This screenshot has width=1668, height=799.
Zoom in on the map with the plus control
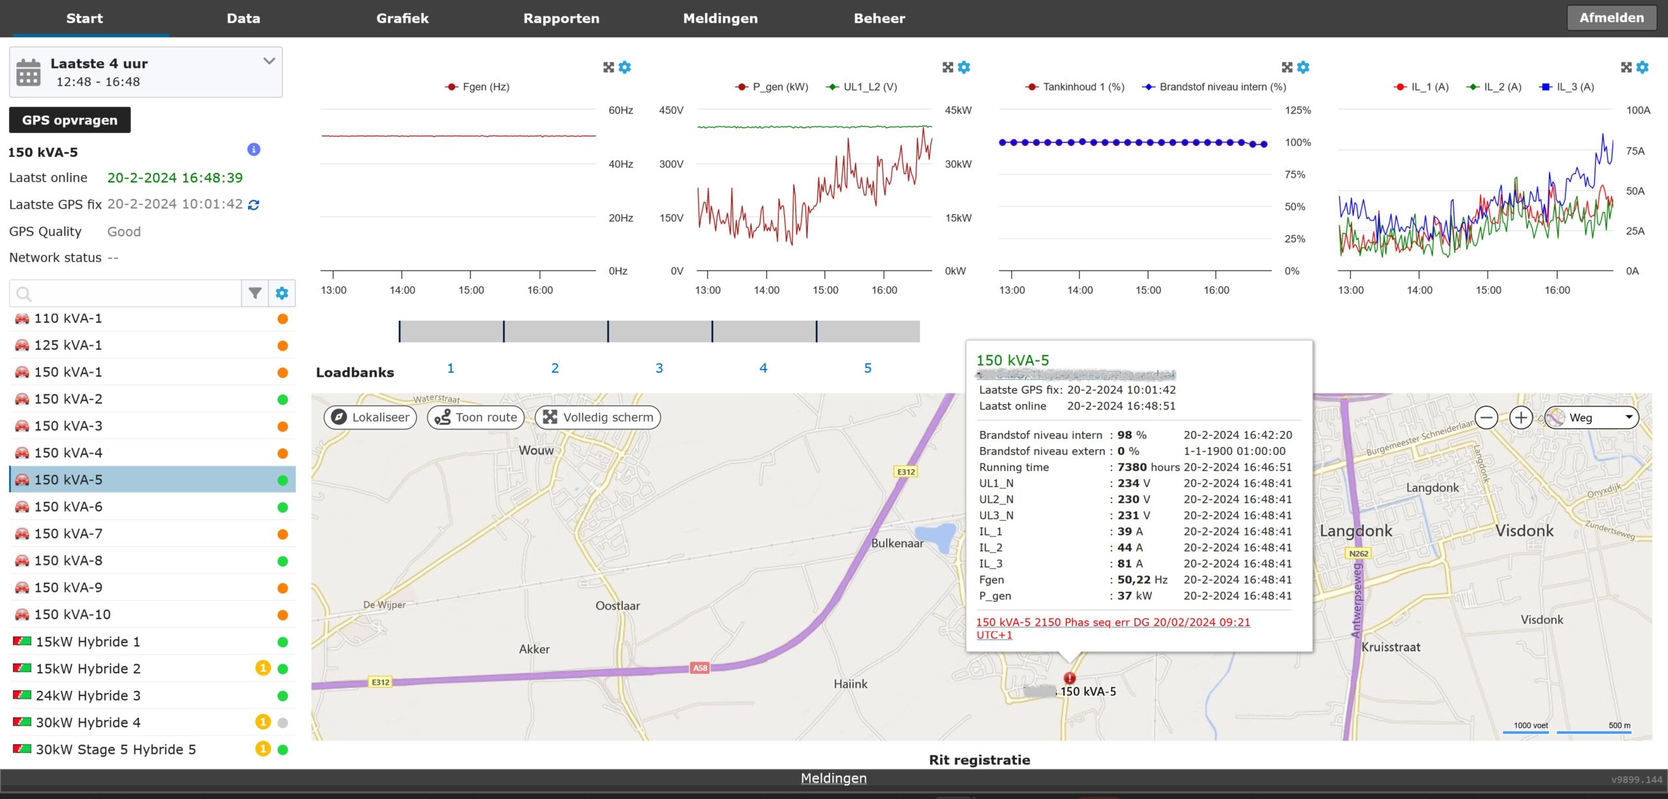click(x=1521, y=417)
